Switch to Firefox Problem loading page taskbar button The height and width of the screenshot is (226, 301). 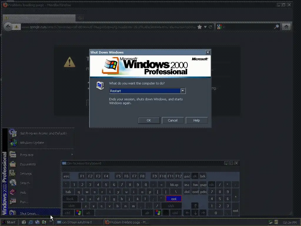pos(128,222)
